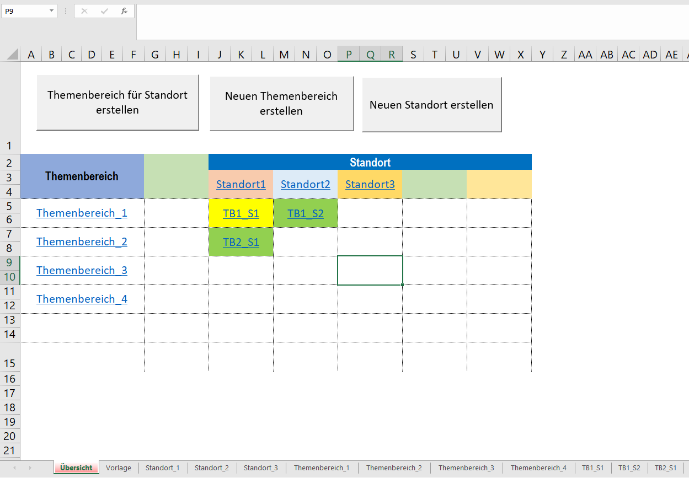Click the Cancel X icon in formula bar

pyautogui.click(x=84, y=11)
